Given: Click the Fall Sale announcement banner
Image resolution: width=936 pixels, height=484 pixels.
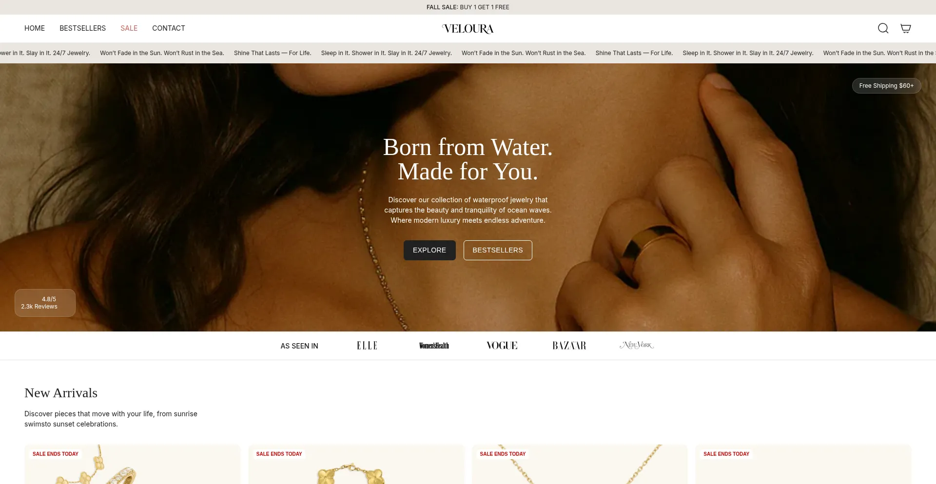Looking at the screenshot, I should tap(468, 7).
